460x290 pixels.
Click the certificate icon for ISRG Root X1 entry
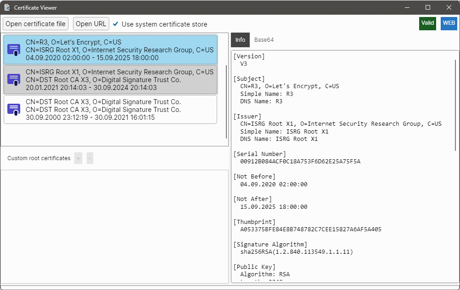(x=14, y=80)
